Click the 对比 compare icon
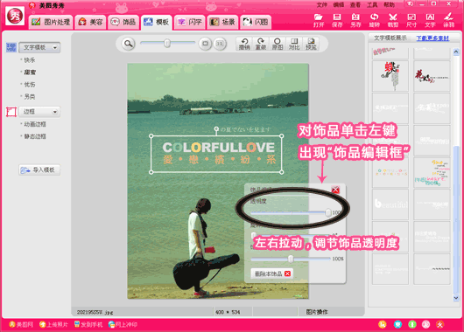Screen dimensions: 464x332 click(294, 44)
